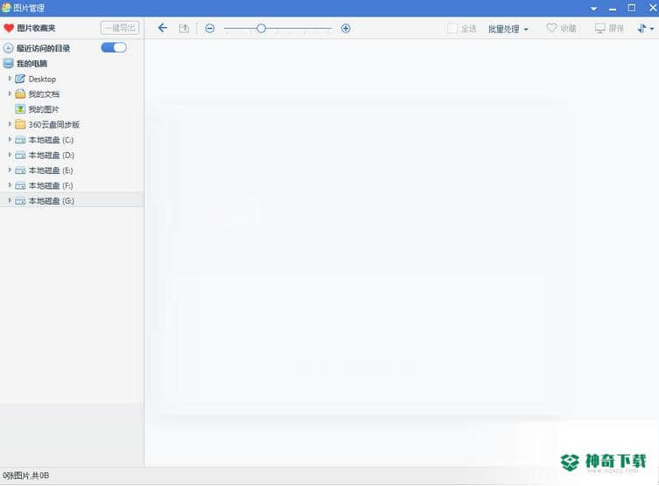Click the Desktop label text
The height and width of the screenshot is (486, 659).
42,79
